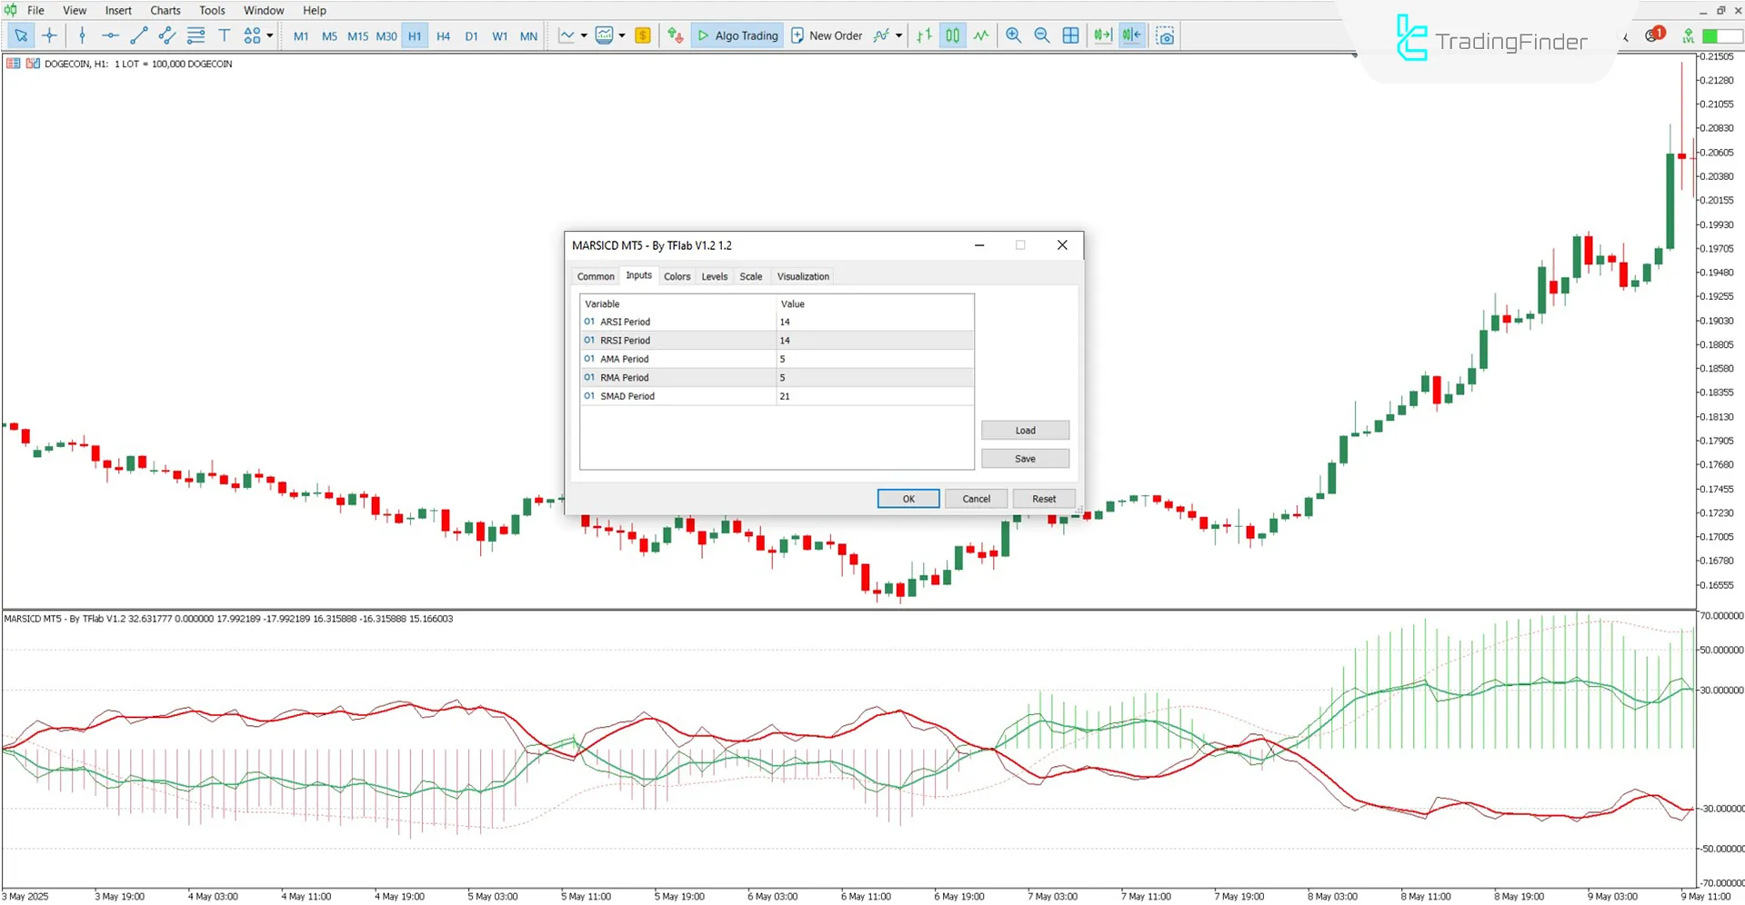This screenshot has width=1745, height=905.
Task: Take a chart screenshot with camera icon
Action: point(1165,35)
